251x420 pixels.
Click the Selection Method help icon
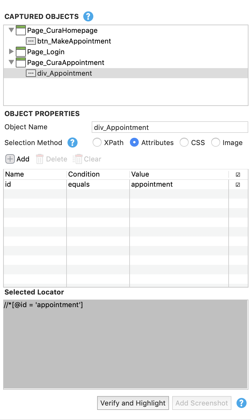coord(72,143)
